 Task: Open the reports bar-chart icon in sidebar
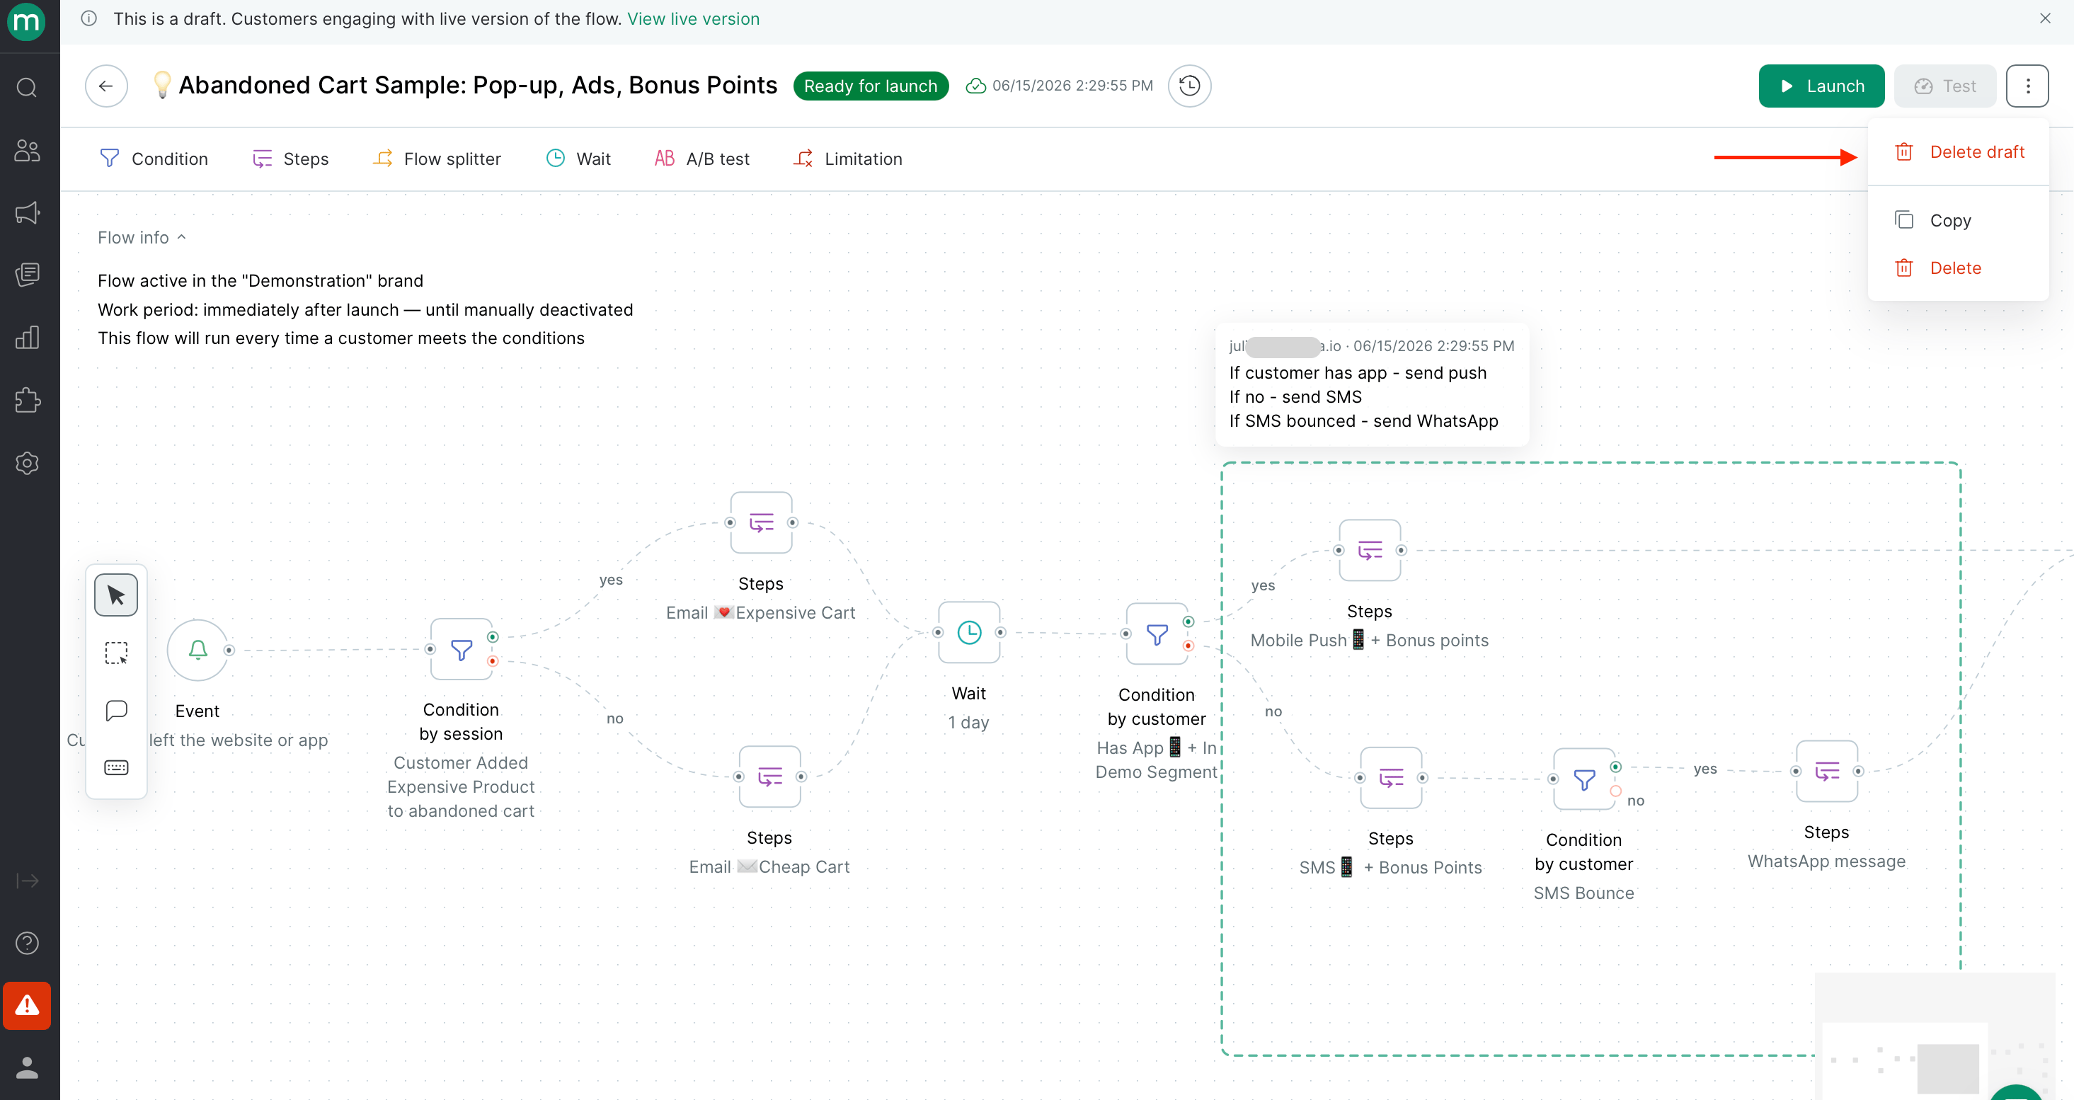28,338
